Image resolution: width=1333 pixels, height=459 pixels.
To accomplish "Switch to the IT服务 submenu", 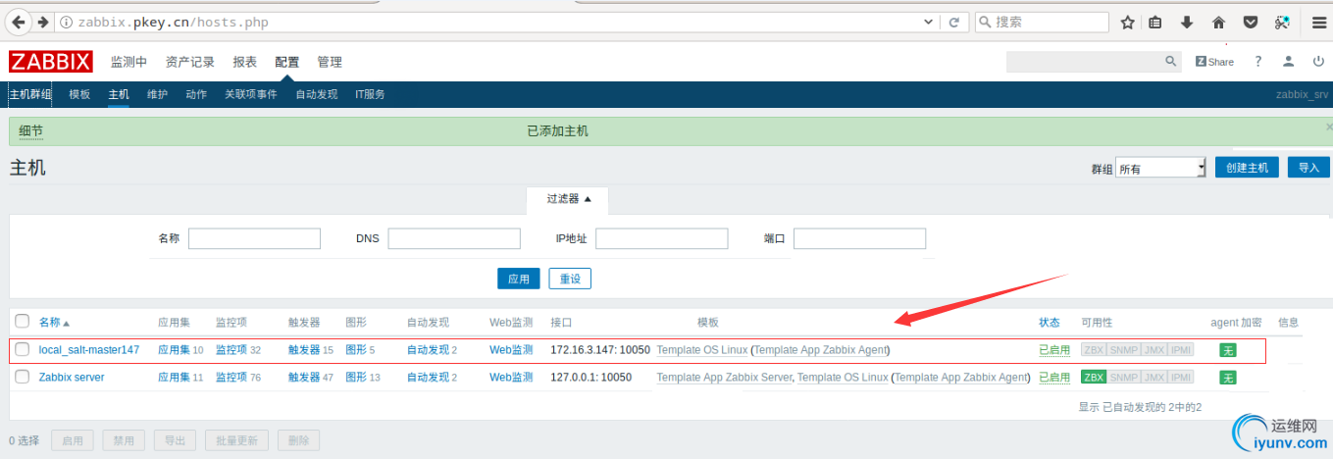I will tap(370, 94).
